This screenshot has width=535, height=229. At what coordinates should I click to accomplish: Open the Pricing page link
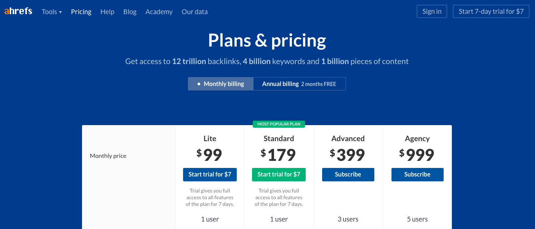pyautogui.click(x=81, y=12)
